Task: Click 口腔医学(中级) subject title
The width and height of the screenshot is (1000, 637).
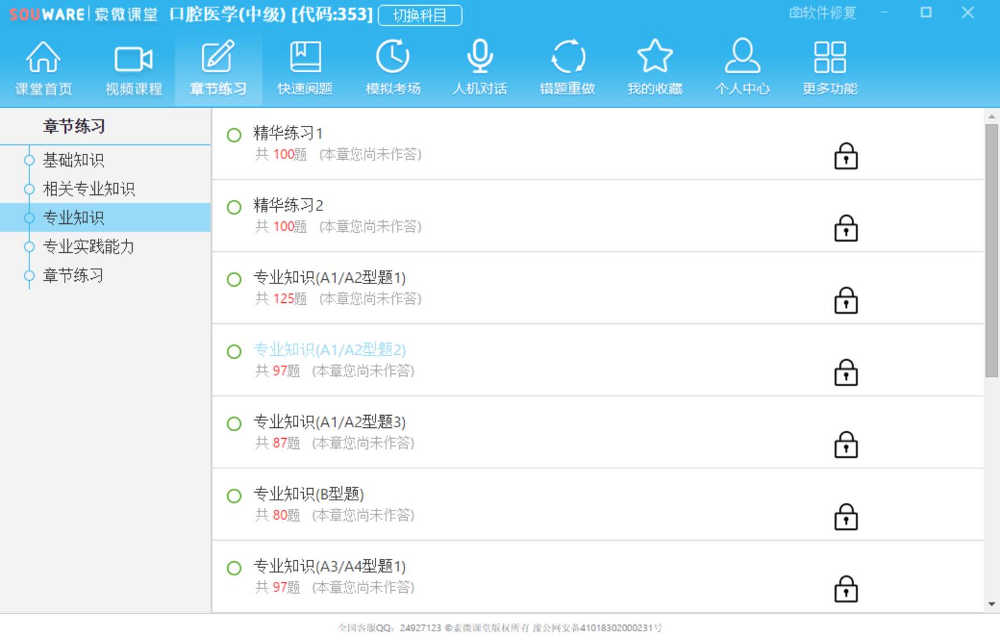Action: tap(228, 14)
